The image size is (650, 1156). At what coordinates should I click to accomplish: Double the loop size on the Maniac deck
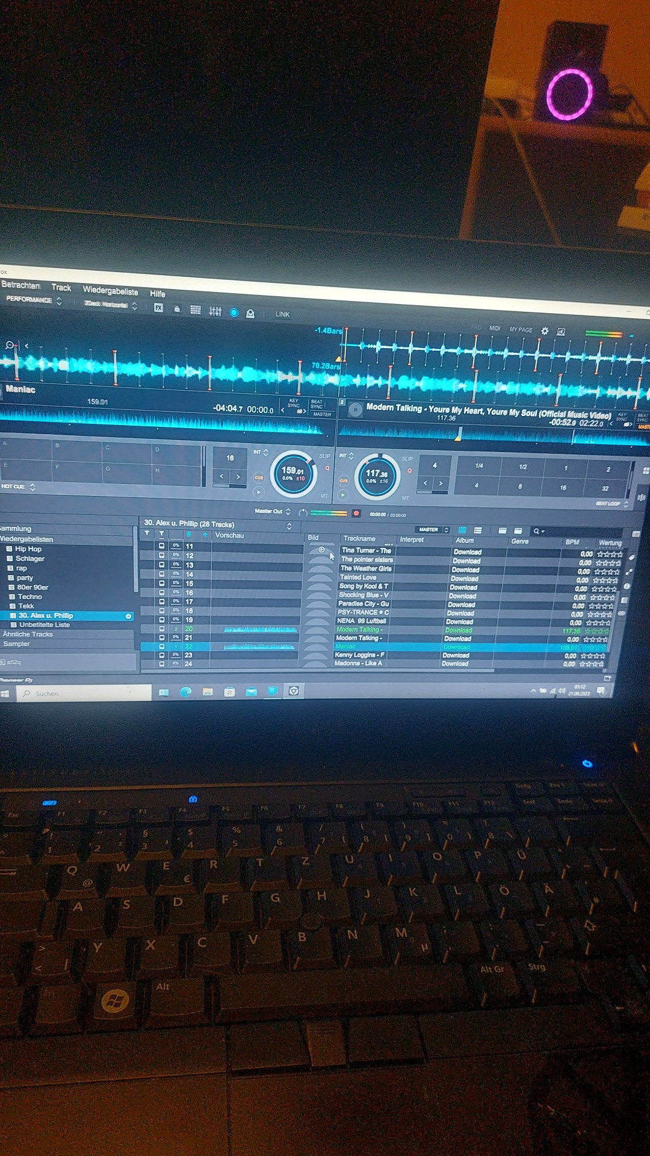[x=238, y=477]
